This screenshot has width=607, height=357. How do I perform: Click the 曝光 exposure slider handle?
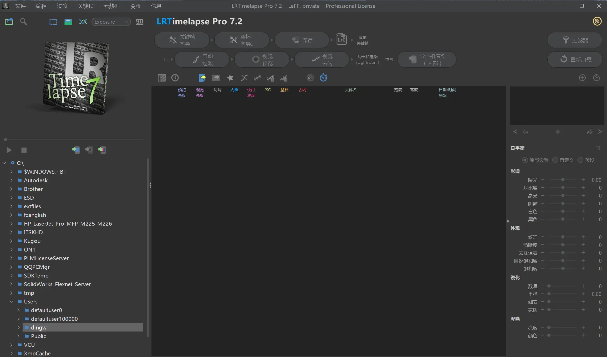[x=563, y=180]
